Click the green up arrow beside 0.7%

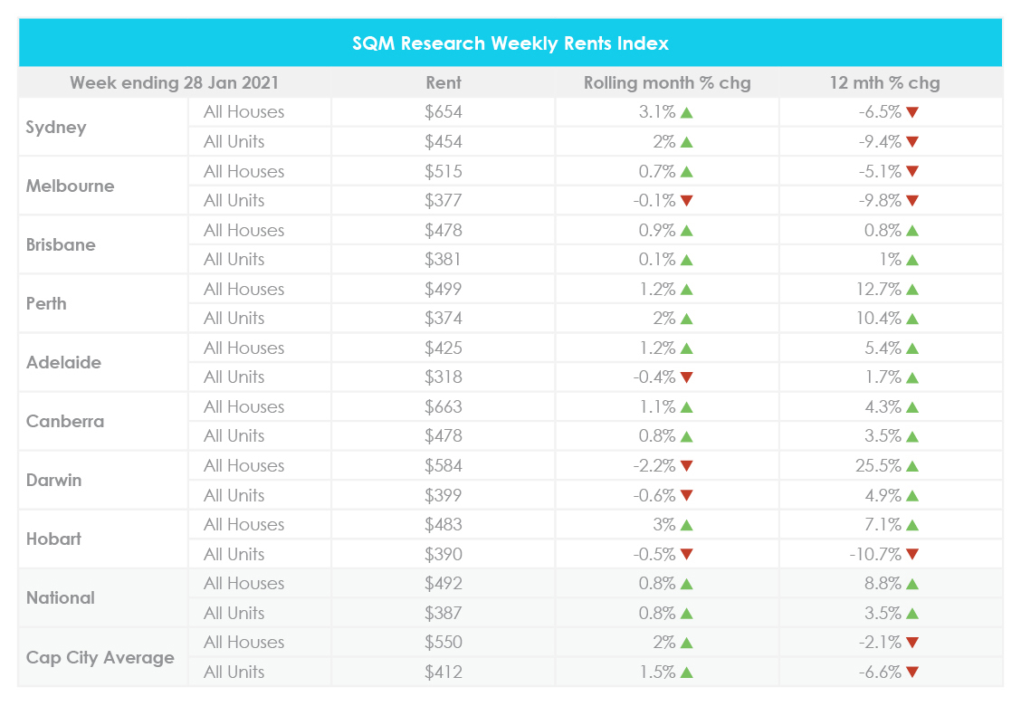(x=686, y=172)
